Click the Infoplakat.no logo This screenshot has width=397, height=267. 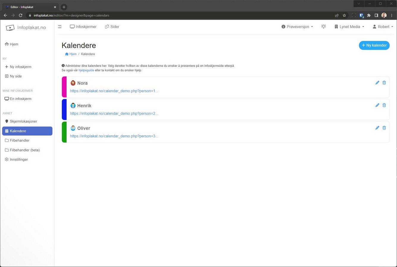[26, 28]
